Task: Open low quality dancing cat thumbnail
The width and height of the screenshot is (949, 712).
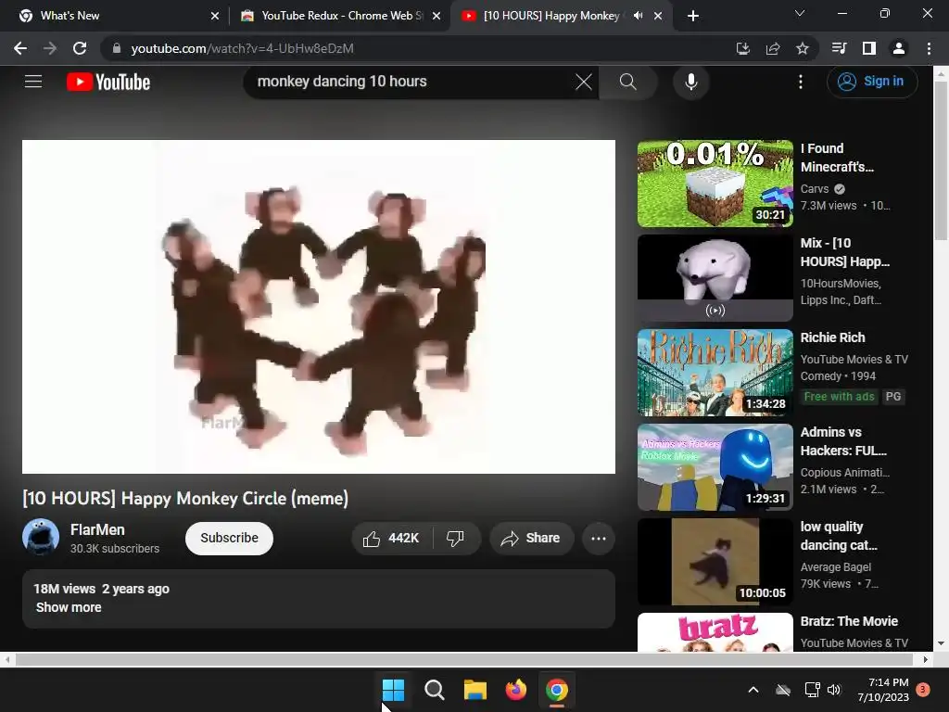Action: coord(715,561)
